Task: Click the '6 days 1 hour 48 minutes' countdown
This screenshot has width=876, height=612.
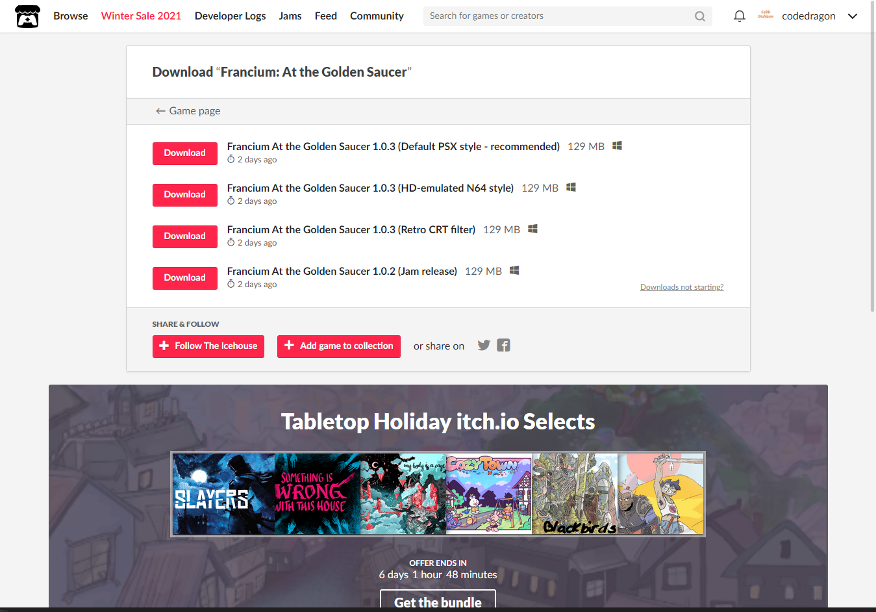Action: click(x=438, y=575)
